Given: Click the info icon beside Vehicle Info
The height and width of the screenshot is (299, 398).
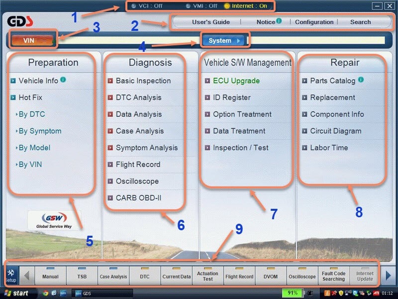Looking at the screenshot, I should click(63, 80).
